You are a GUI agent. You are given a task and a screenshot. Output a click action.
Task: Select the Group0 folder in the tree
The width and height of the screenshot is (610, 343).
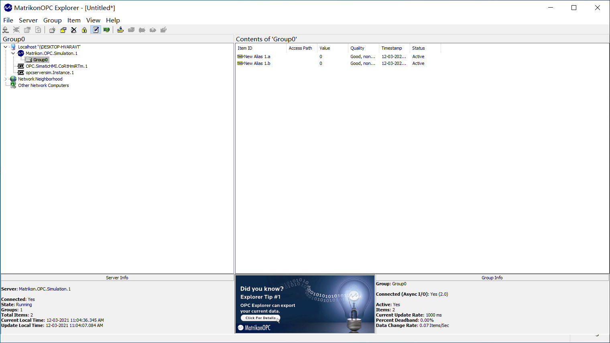tap(40, 59)
